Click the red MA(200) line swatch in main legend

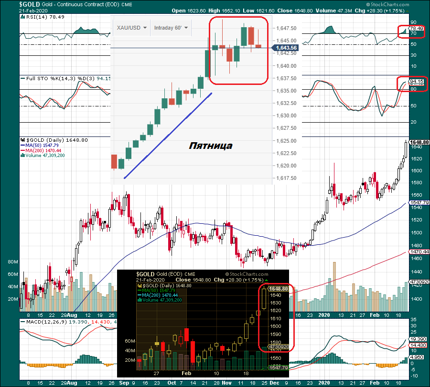click(23, 151)
